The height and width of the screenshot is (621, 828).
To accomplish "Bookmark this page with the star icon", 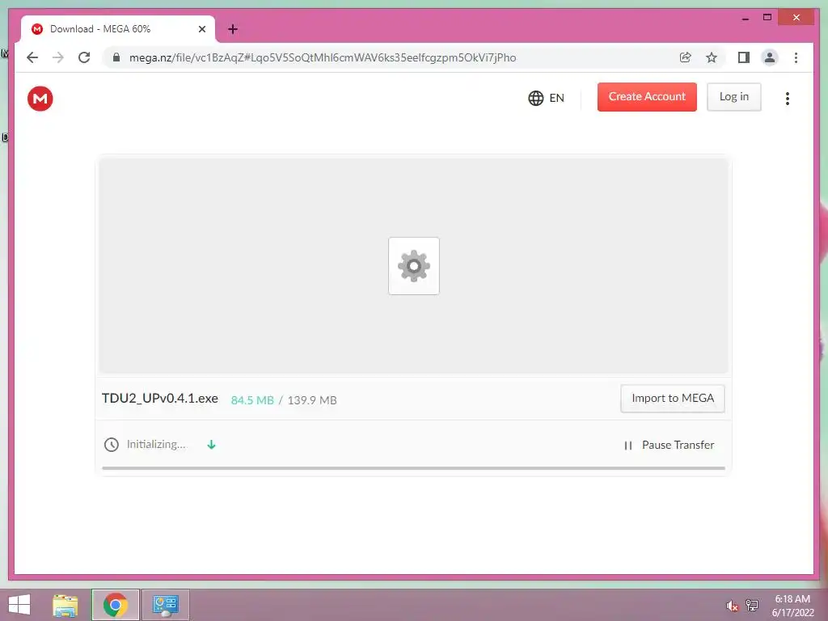I will [x=712, y=57].
